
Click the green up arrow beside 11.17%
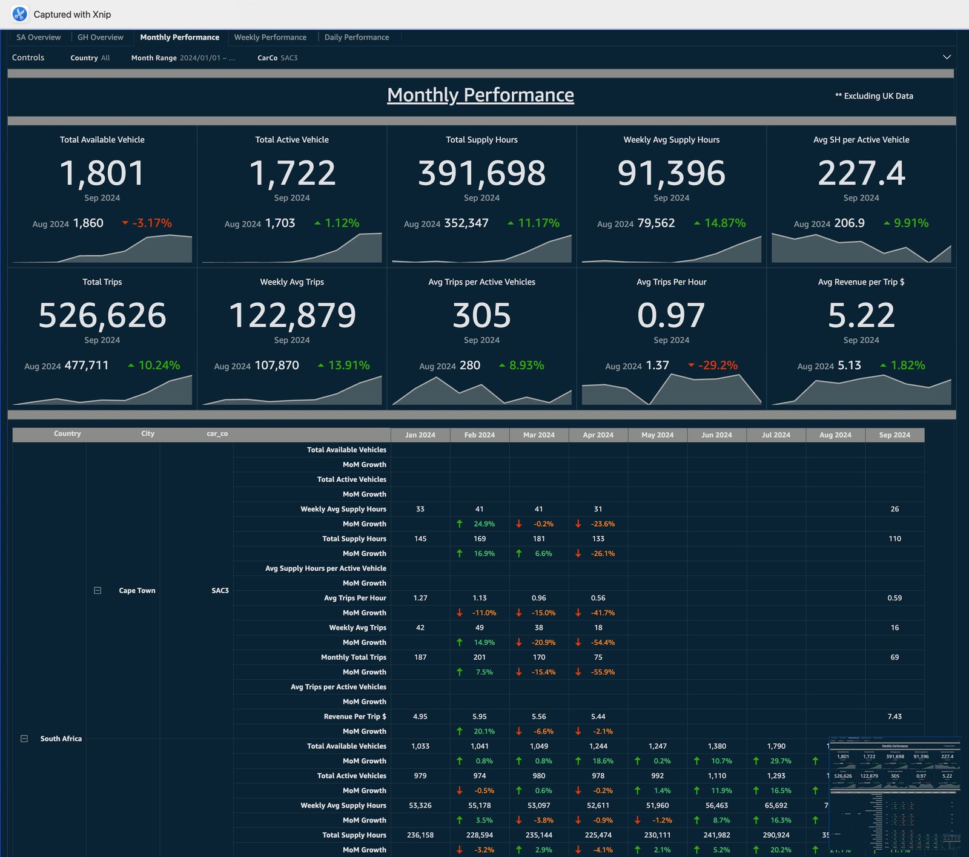point(511,223)
